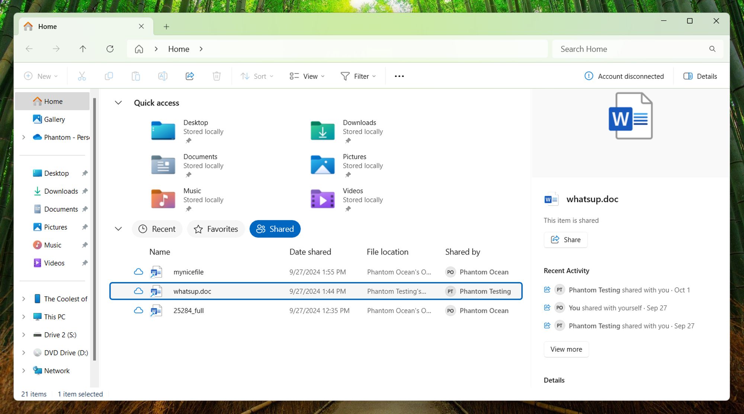Click the cloud status icon for 25284_full
The image size is (744, 414).
pyautogui.click(x=138, y=310)
